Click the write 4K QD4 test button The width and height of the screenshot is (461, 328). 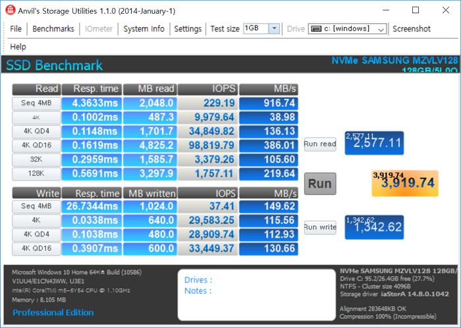click(36, 235)
